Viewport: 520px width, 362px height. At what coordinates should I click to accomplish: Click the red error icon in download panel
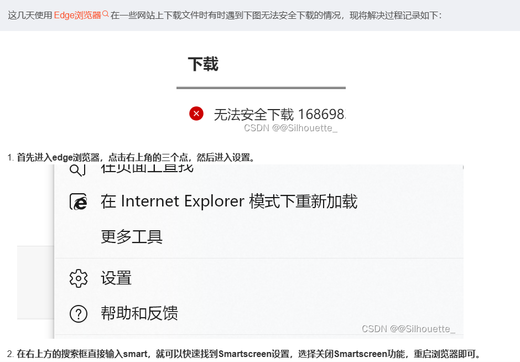[x=196, y=113]
